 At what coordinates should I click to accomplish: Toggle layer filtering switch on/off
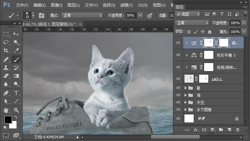click(246, 14)
